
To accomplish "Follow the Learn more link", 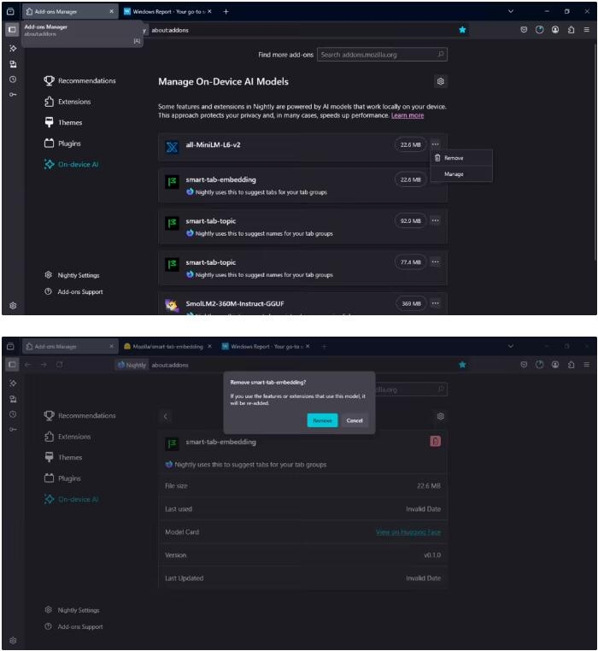I will coord(407,115).
